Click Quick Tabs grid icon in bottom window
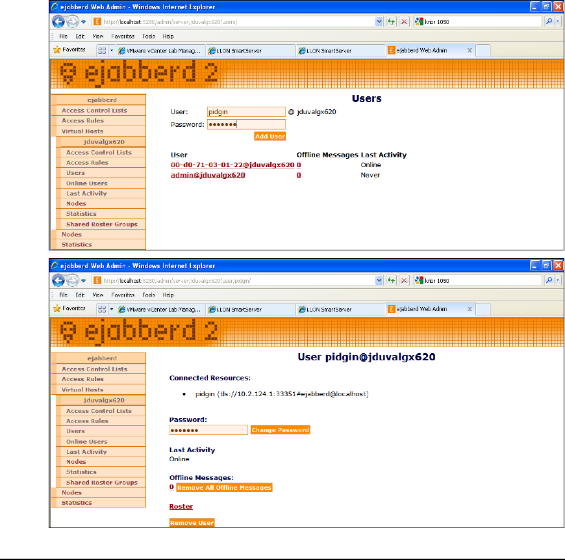This screenshot has width=565, height=560. click(102, 309)
